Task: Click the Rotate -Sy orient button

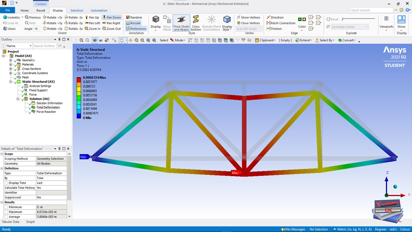Action: (74, 23)
